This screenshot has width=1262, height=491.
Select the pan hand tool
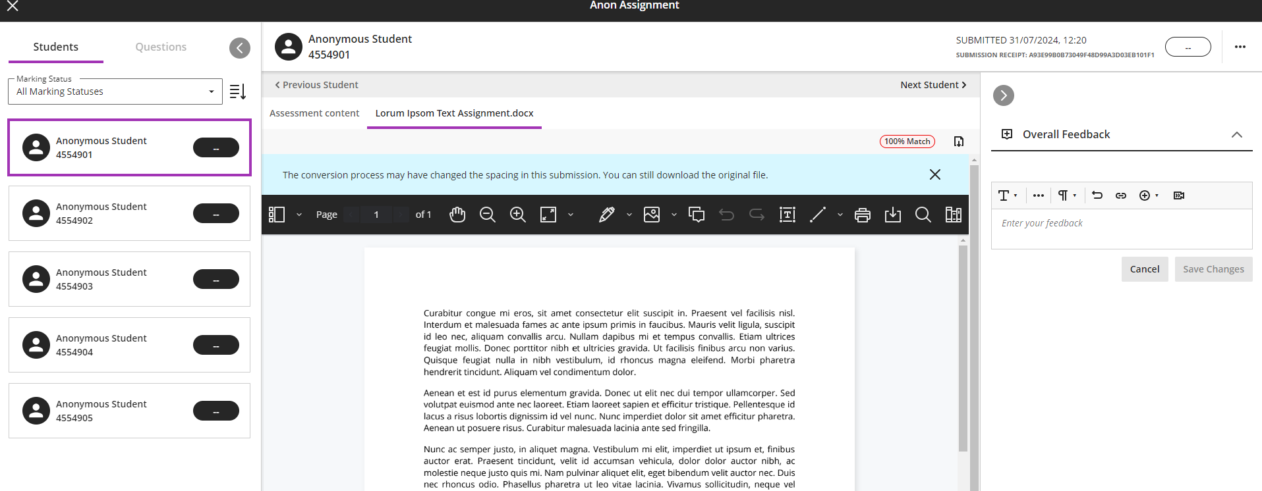click(x=457, y=215)
